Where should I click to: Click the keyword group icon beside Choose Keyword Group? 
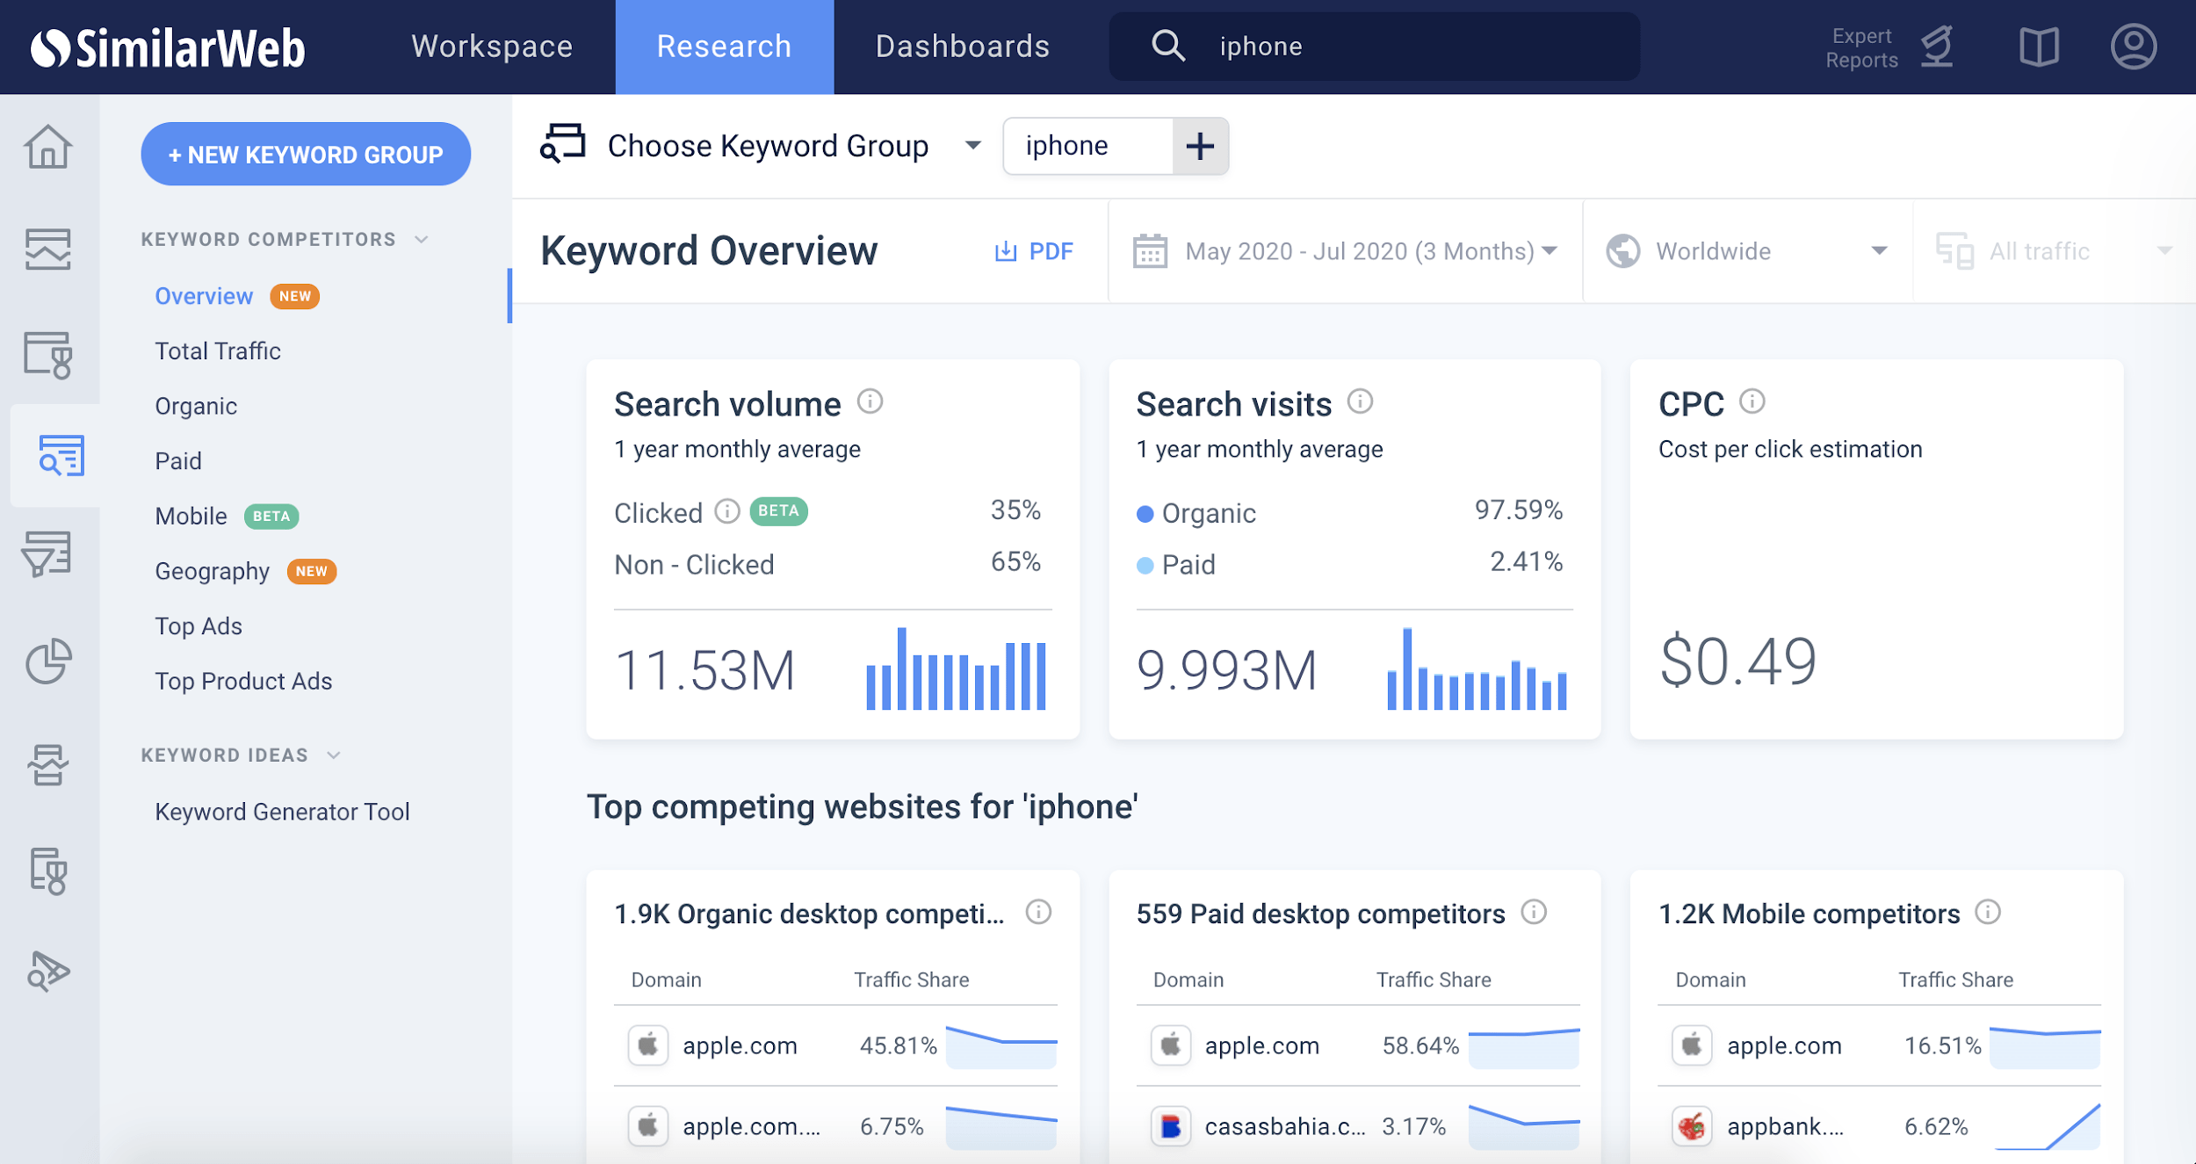coord(562,143)
